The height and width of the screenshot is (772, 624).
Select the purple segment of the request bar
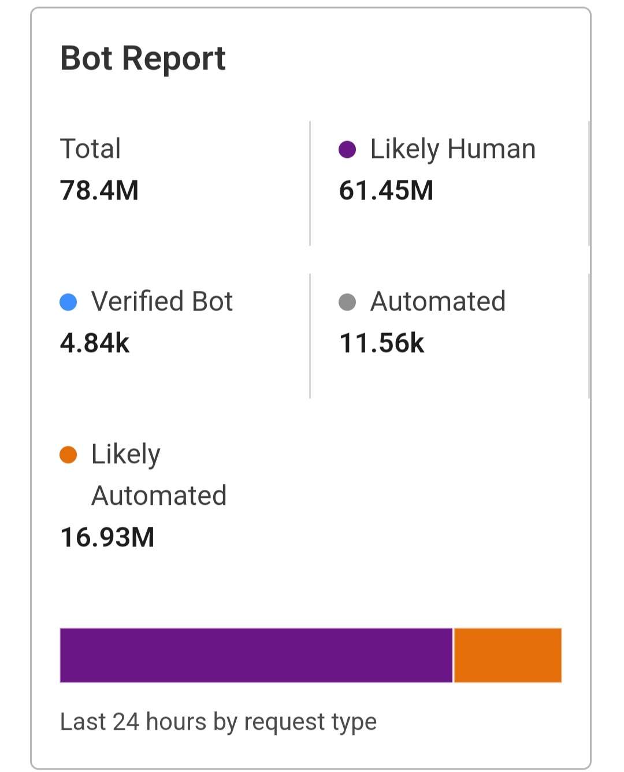[256, 655]
